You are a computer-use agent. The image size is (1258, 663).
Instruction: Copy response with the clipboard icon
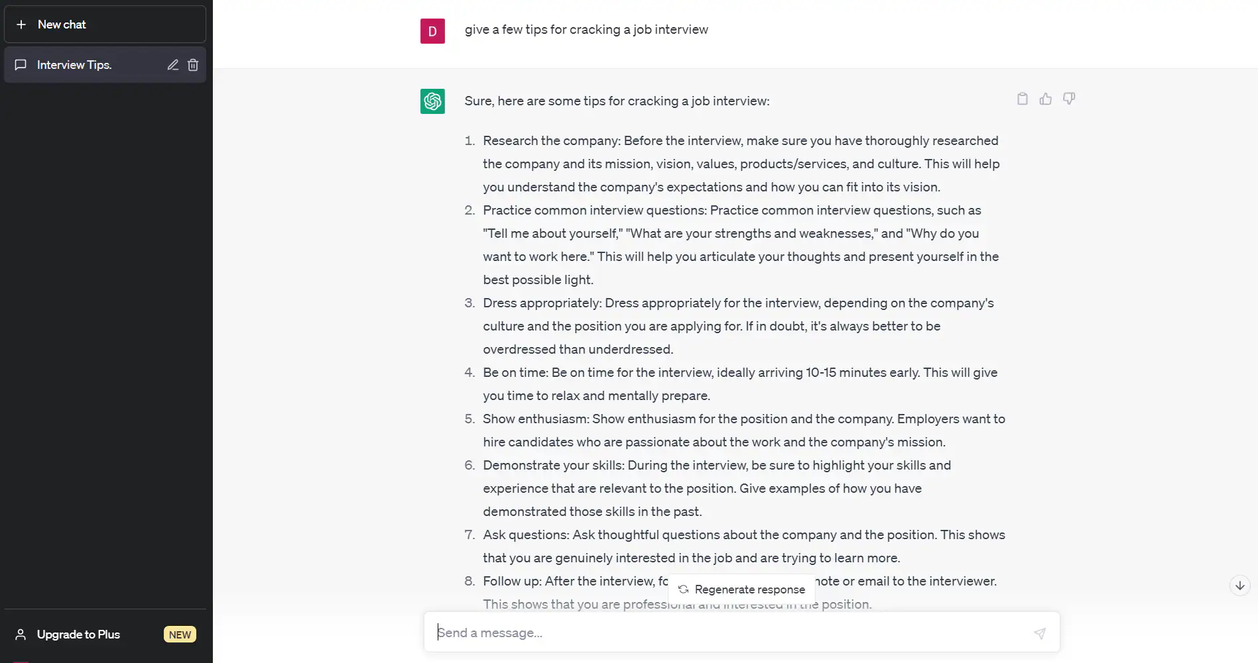click(x=1023, y=99)
